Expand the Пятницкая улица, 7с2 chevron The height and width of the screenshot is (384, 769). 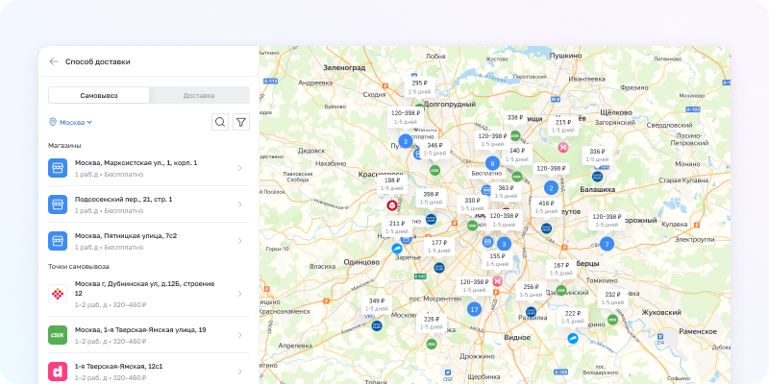pyautogui.click(x=239, y=241)
